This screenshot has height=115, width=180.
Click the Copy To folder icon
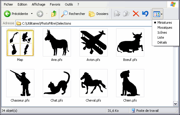tap(126, 14)
